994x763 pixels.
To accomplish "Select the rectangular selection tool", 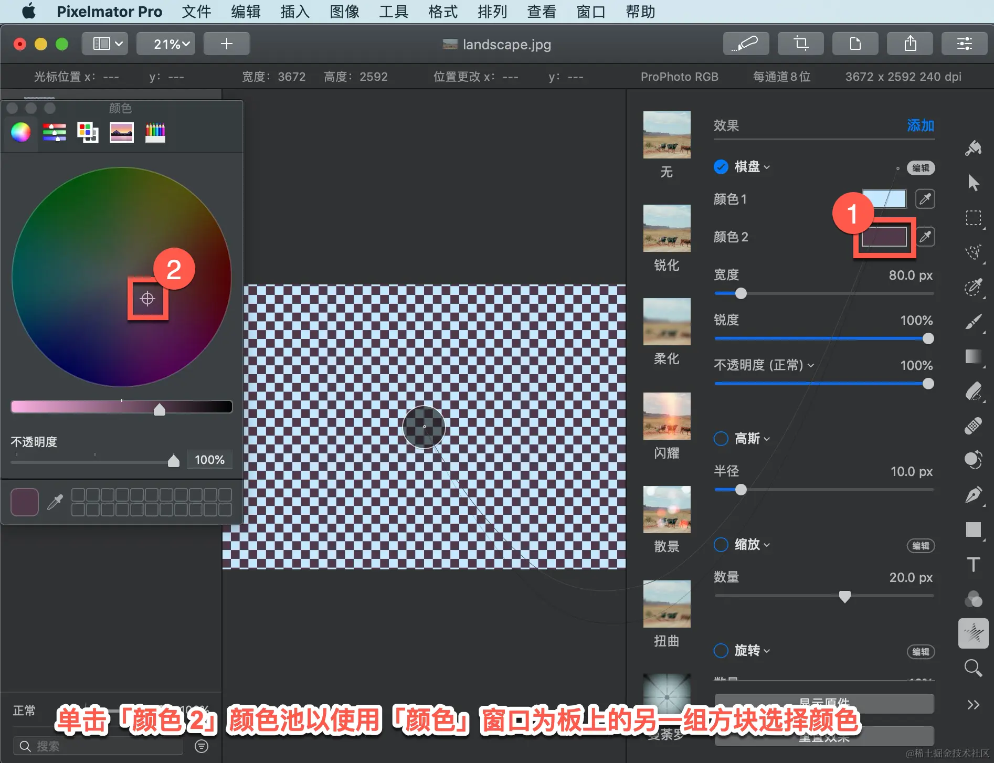I will (x=974, y=218).
